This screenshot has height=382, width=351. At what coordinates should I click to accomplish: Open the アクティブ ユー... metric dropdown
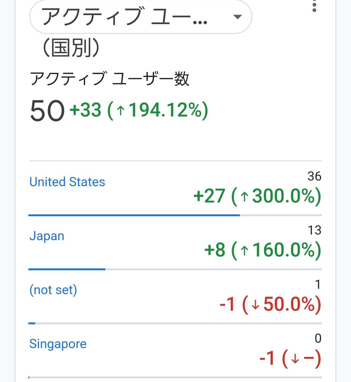pyautogui.click(x=140, y=16)
